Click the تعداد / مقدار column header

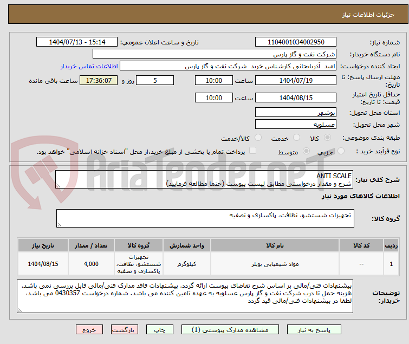coord(91,245)
